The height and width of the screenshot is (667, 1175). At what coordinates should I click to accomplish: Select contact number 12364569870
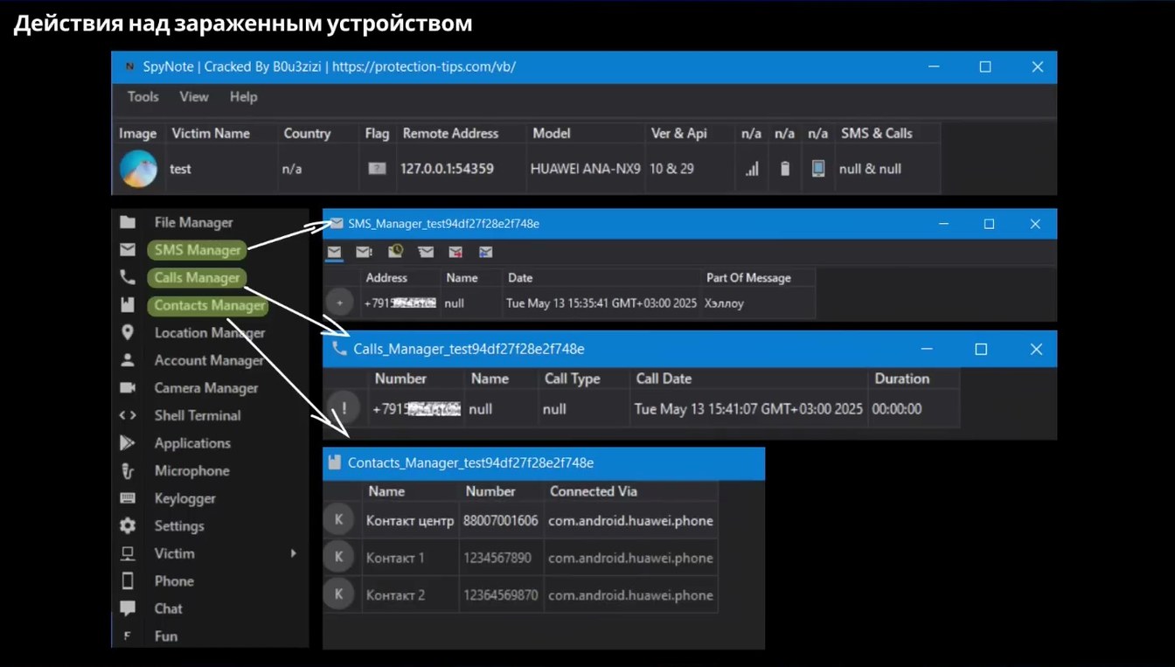(x=501, y=595)
